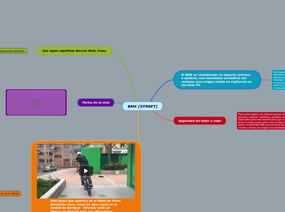Select the green ESTE DEPORTE node
Viewport: 285px width, 212px height.
pyautogui.click(x=13, y=51)
